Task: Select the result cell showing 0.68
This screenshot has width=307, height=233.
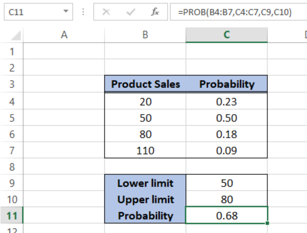Action: click(227, 215)
